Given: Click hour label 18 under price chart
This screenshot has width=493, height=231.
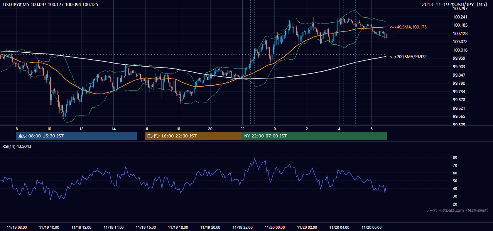Looking at the screenshot, I should tap(178, 129).
